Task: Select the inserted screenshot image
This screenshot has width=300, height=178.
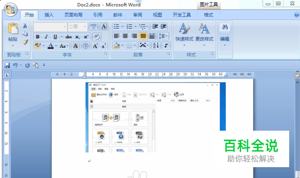Action: (x=156, y=118)
